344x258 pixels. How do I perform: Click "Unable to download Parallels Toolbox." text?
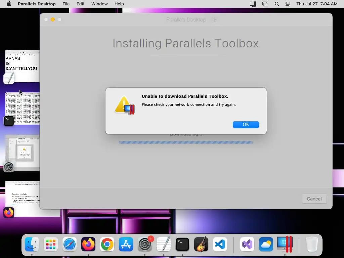point(185,96)
